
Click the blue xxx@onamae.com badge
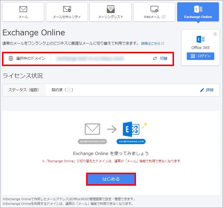131,141
